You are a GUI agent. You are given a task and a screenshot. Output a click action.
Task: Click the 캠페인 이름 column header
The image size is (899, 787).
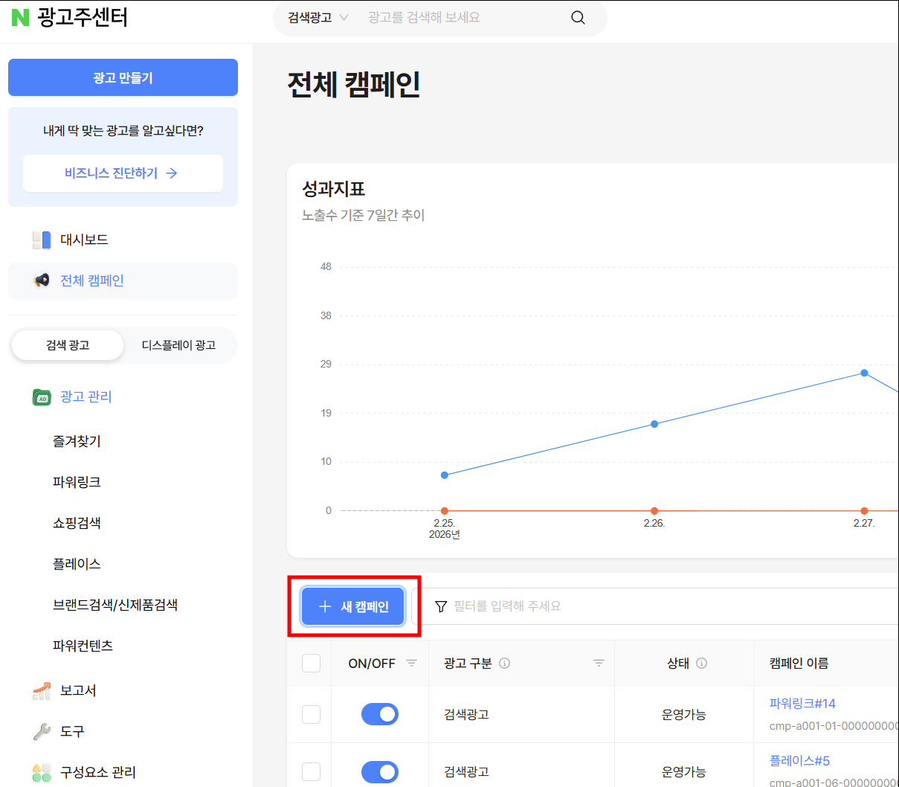pyautogui.click(x=799, y=664)
